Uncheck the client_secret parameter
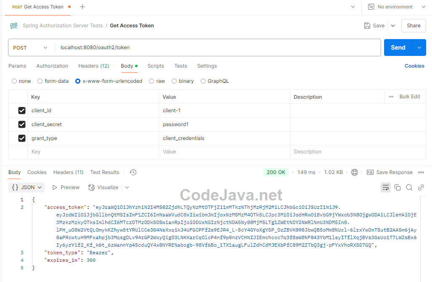 (22, 124)
